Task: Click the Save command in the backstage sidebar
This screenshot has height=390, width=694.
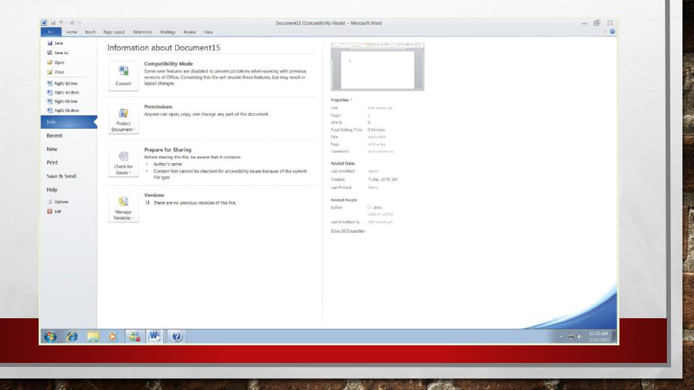Action: (56, 43)
